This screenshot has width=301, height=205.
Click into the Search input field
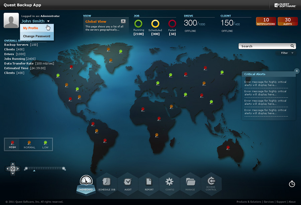click(x=265, y=46)
